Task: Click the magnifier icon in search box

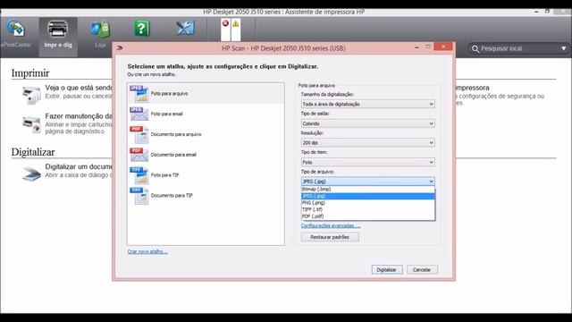Action: [x=475, y=48]
